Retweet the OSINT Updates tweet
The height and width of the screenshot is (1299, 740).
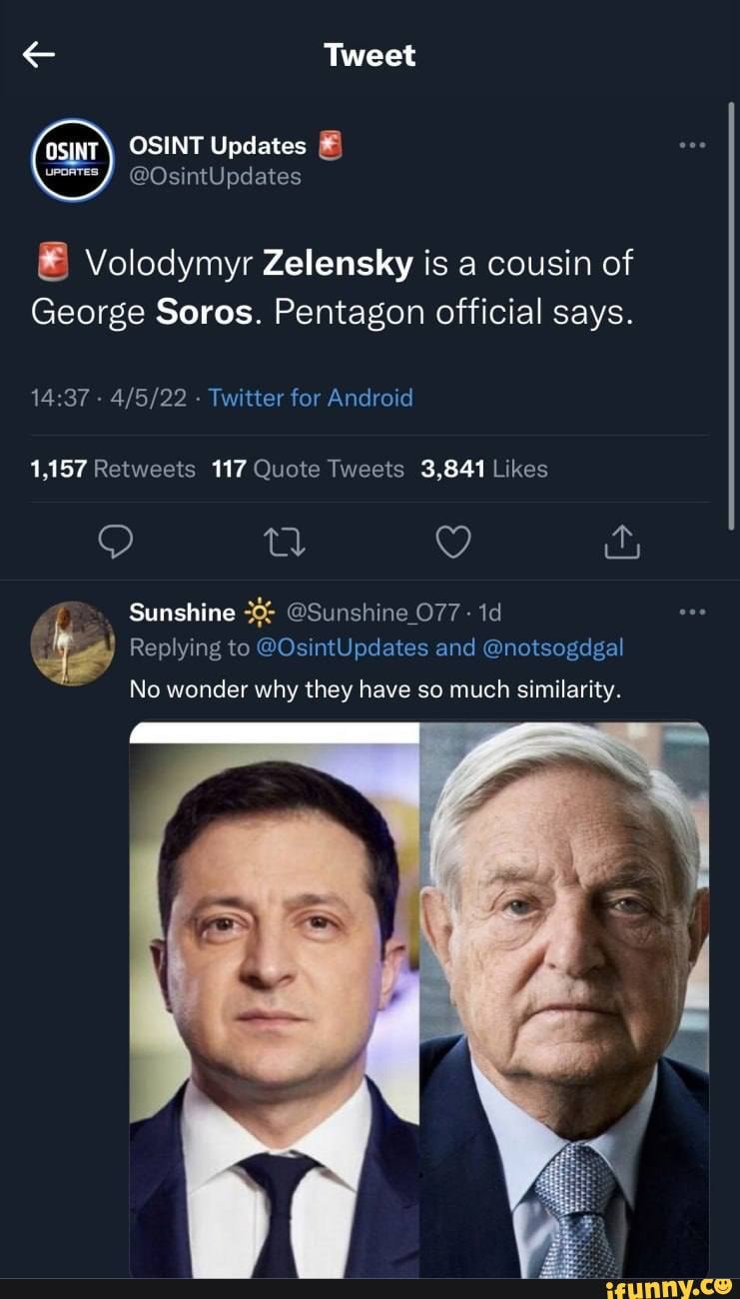(285, 542)
